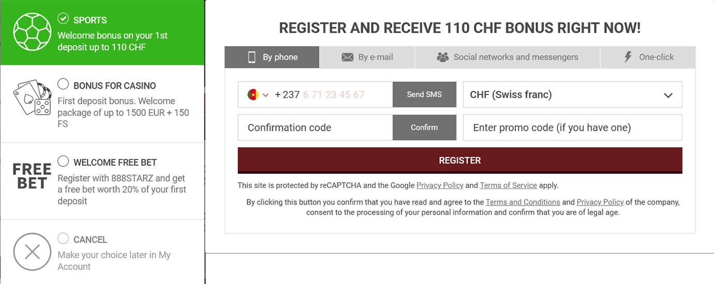Open the Terms and Conditions link
Image resolution: width=714 pixels, height=284 pixels.
click(x=523, y=202)
